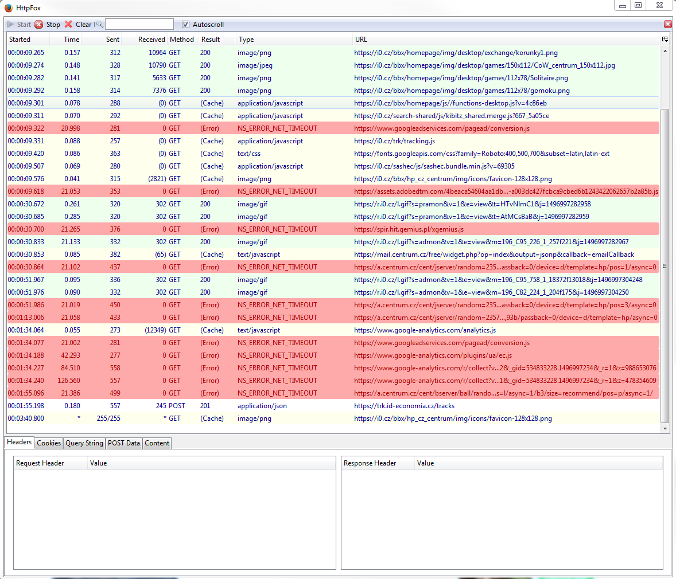Toggle the Autoscroll checkbox
This screenshot has width=676, height=579.
pyautogui.click(x=185, y=25)
